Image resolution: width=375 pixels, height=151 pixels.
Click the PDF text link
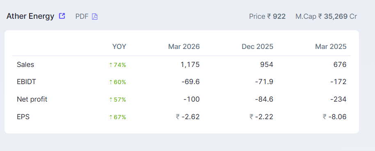click(82, 16)
